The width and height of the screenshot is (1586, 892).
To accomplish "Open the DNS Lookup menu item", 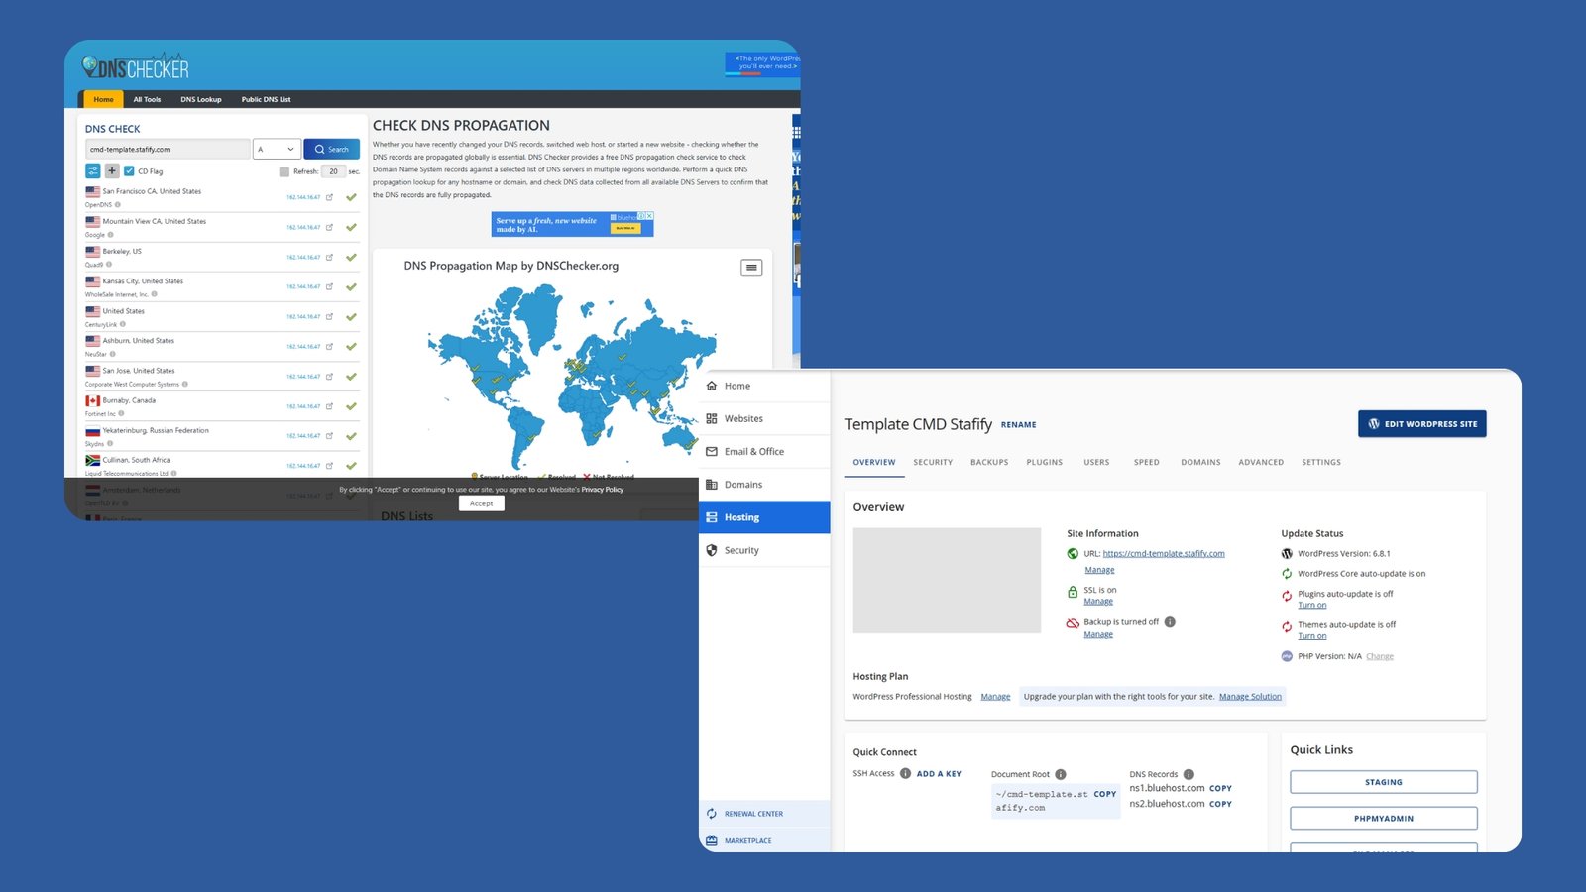I will point(200,100).
